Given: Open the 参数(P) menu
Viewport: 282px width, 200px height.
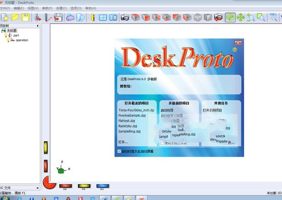Looking at the screenshot, I should 47,8.
